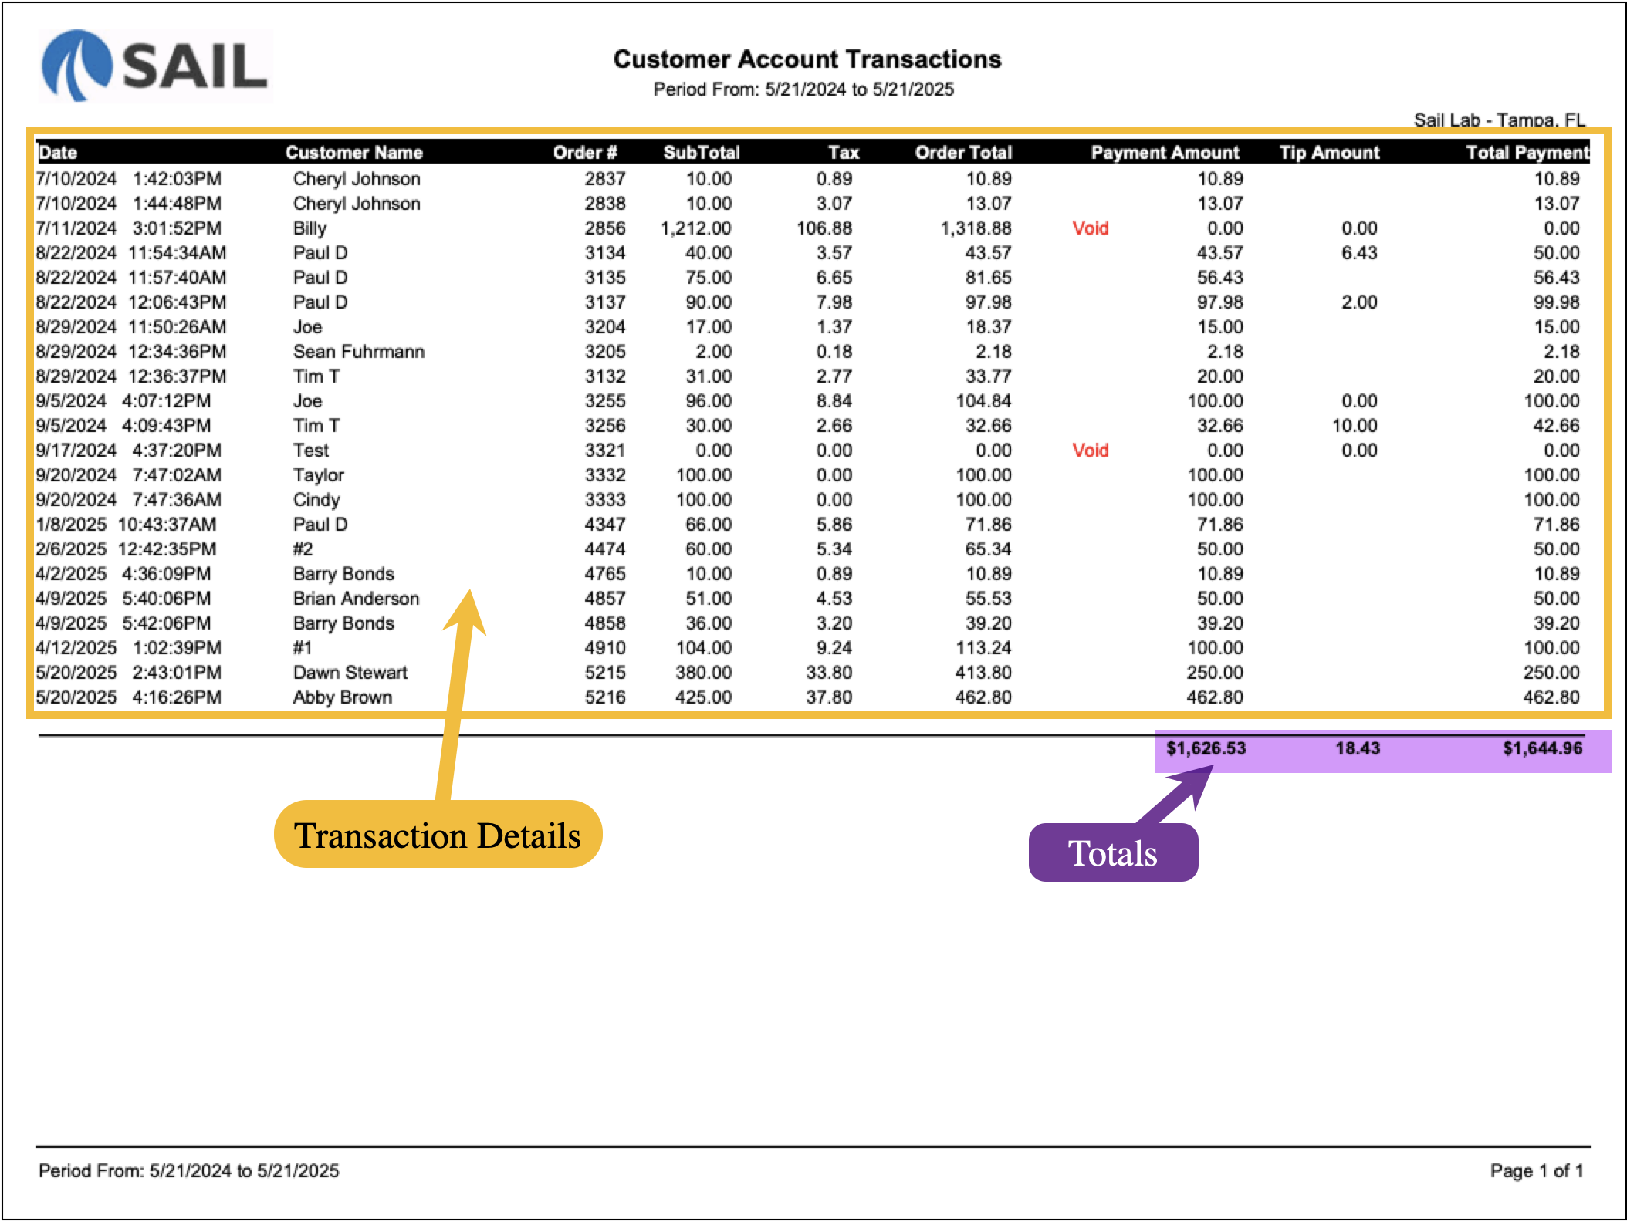Click the SAIL logo
This screenshot has height=1222, width=1627.
(x=155, y=66)
